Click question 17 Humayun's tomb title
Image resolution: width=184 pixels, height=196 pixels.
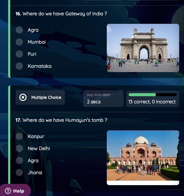(x=61, y=120)
